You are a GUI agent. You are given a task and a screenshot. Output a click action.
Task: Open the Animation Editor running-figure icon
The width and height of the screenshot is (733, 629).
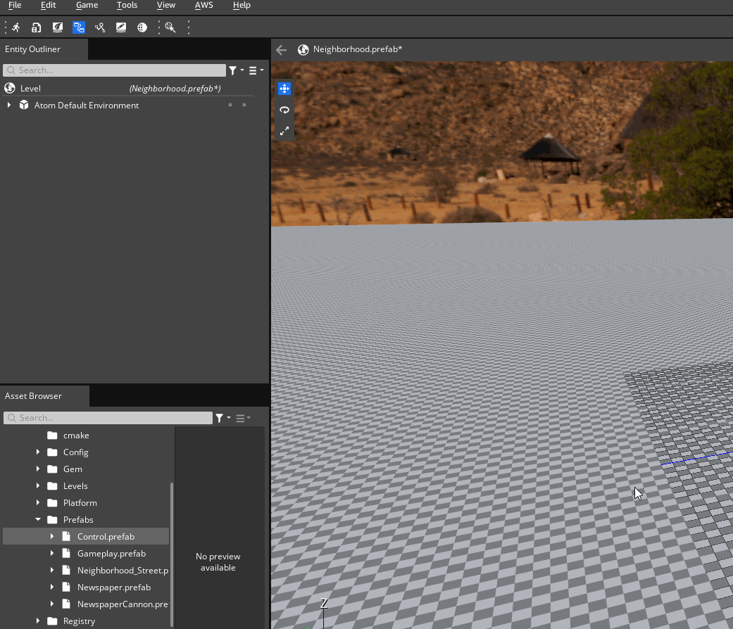tap(16, 27)
